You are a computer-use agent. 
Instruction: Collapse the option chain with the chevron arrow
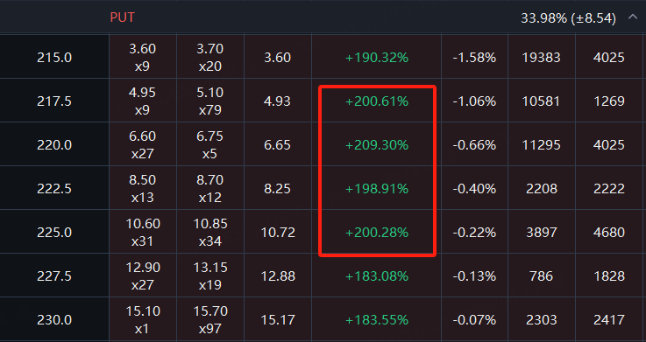click(632, 17)
